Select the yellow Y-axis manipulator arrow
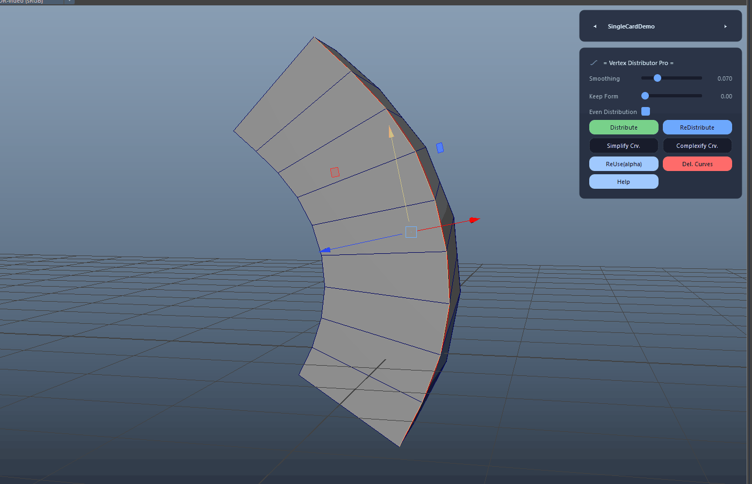752x484 pixels. pos(391,131)
